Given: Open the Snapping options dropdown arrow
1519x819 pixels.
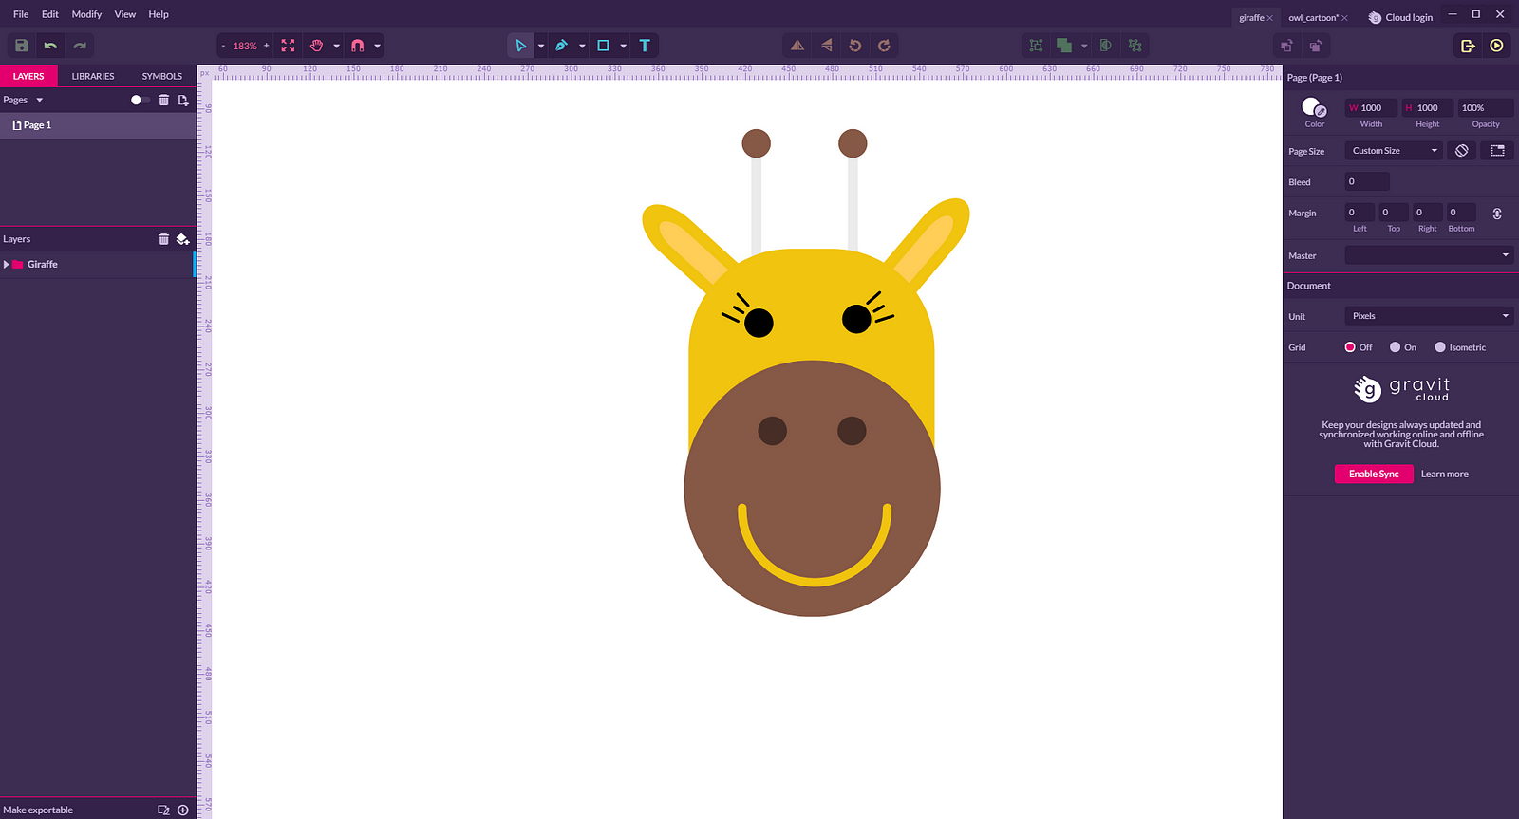Looking at the screenshot, I should point(377,46).
